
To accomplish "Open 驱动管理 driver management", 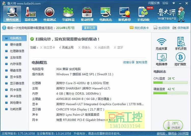I will tap(87, 14).
